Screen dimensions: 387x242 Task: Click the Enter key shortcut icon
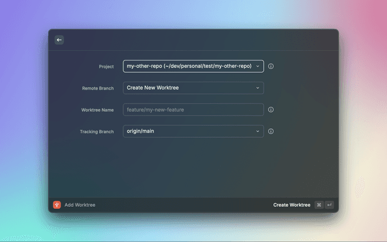pos(329,205)
